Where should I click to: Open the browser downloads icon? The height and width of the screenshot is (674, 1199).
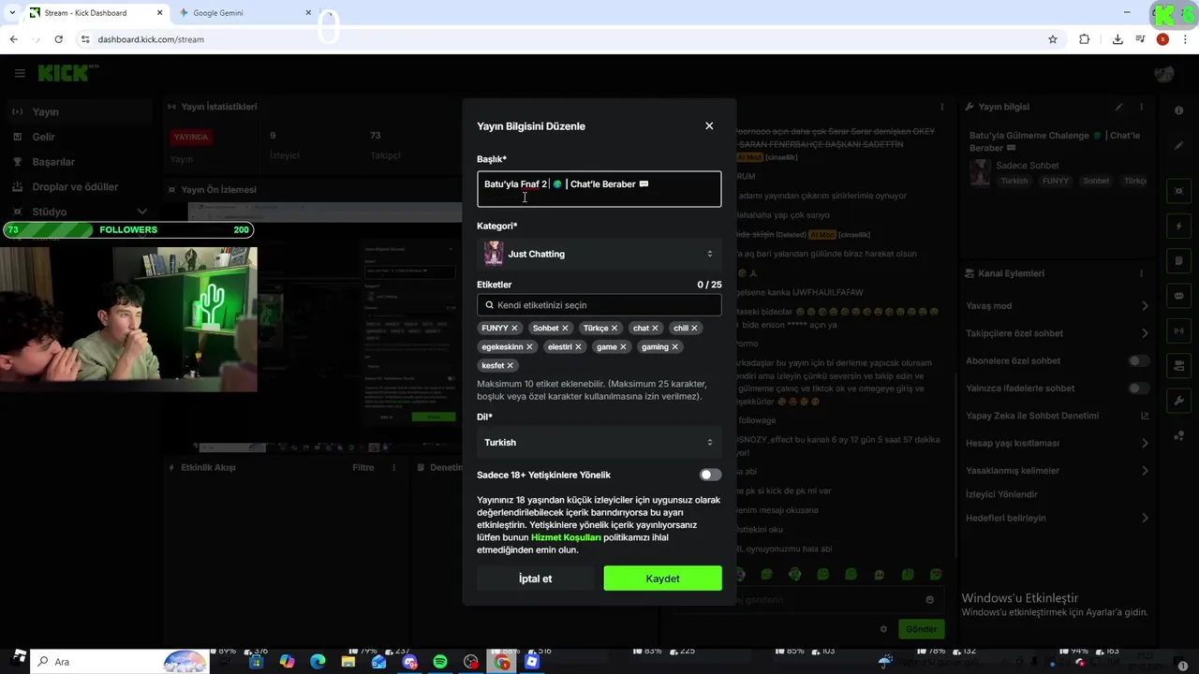tap(1118, 39)
